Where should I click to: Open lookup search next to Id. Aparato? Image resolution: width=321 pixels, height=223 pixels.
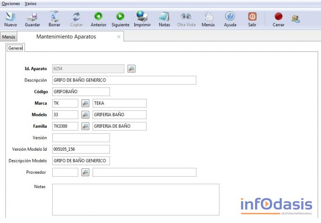131,69
